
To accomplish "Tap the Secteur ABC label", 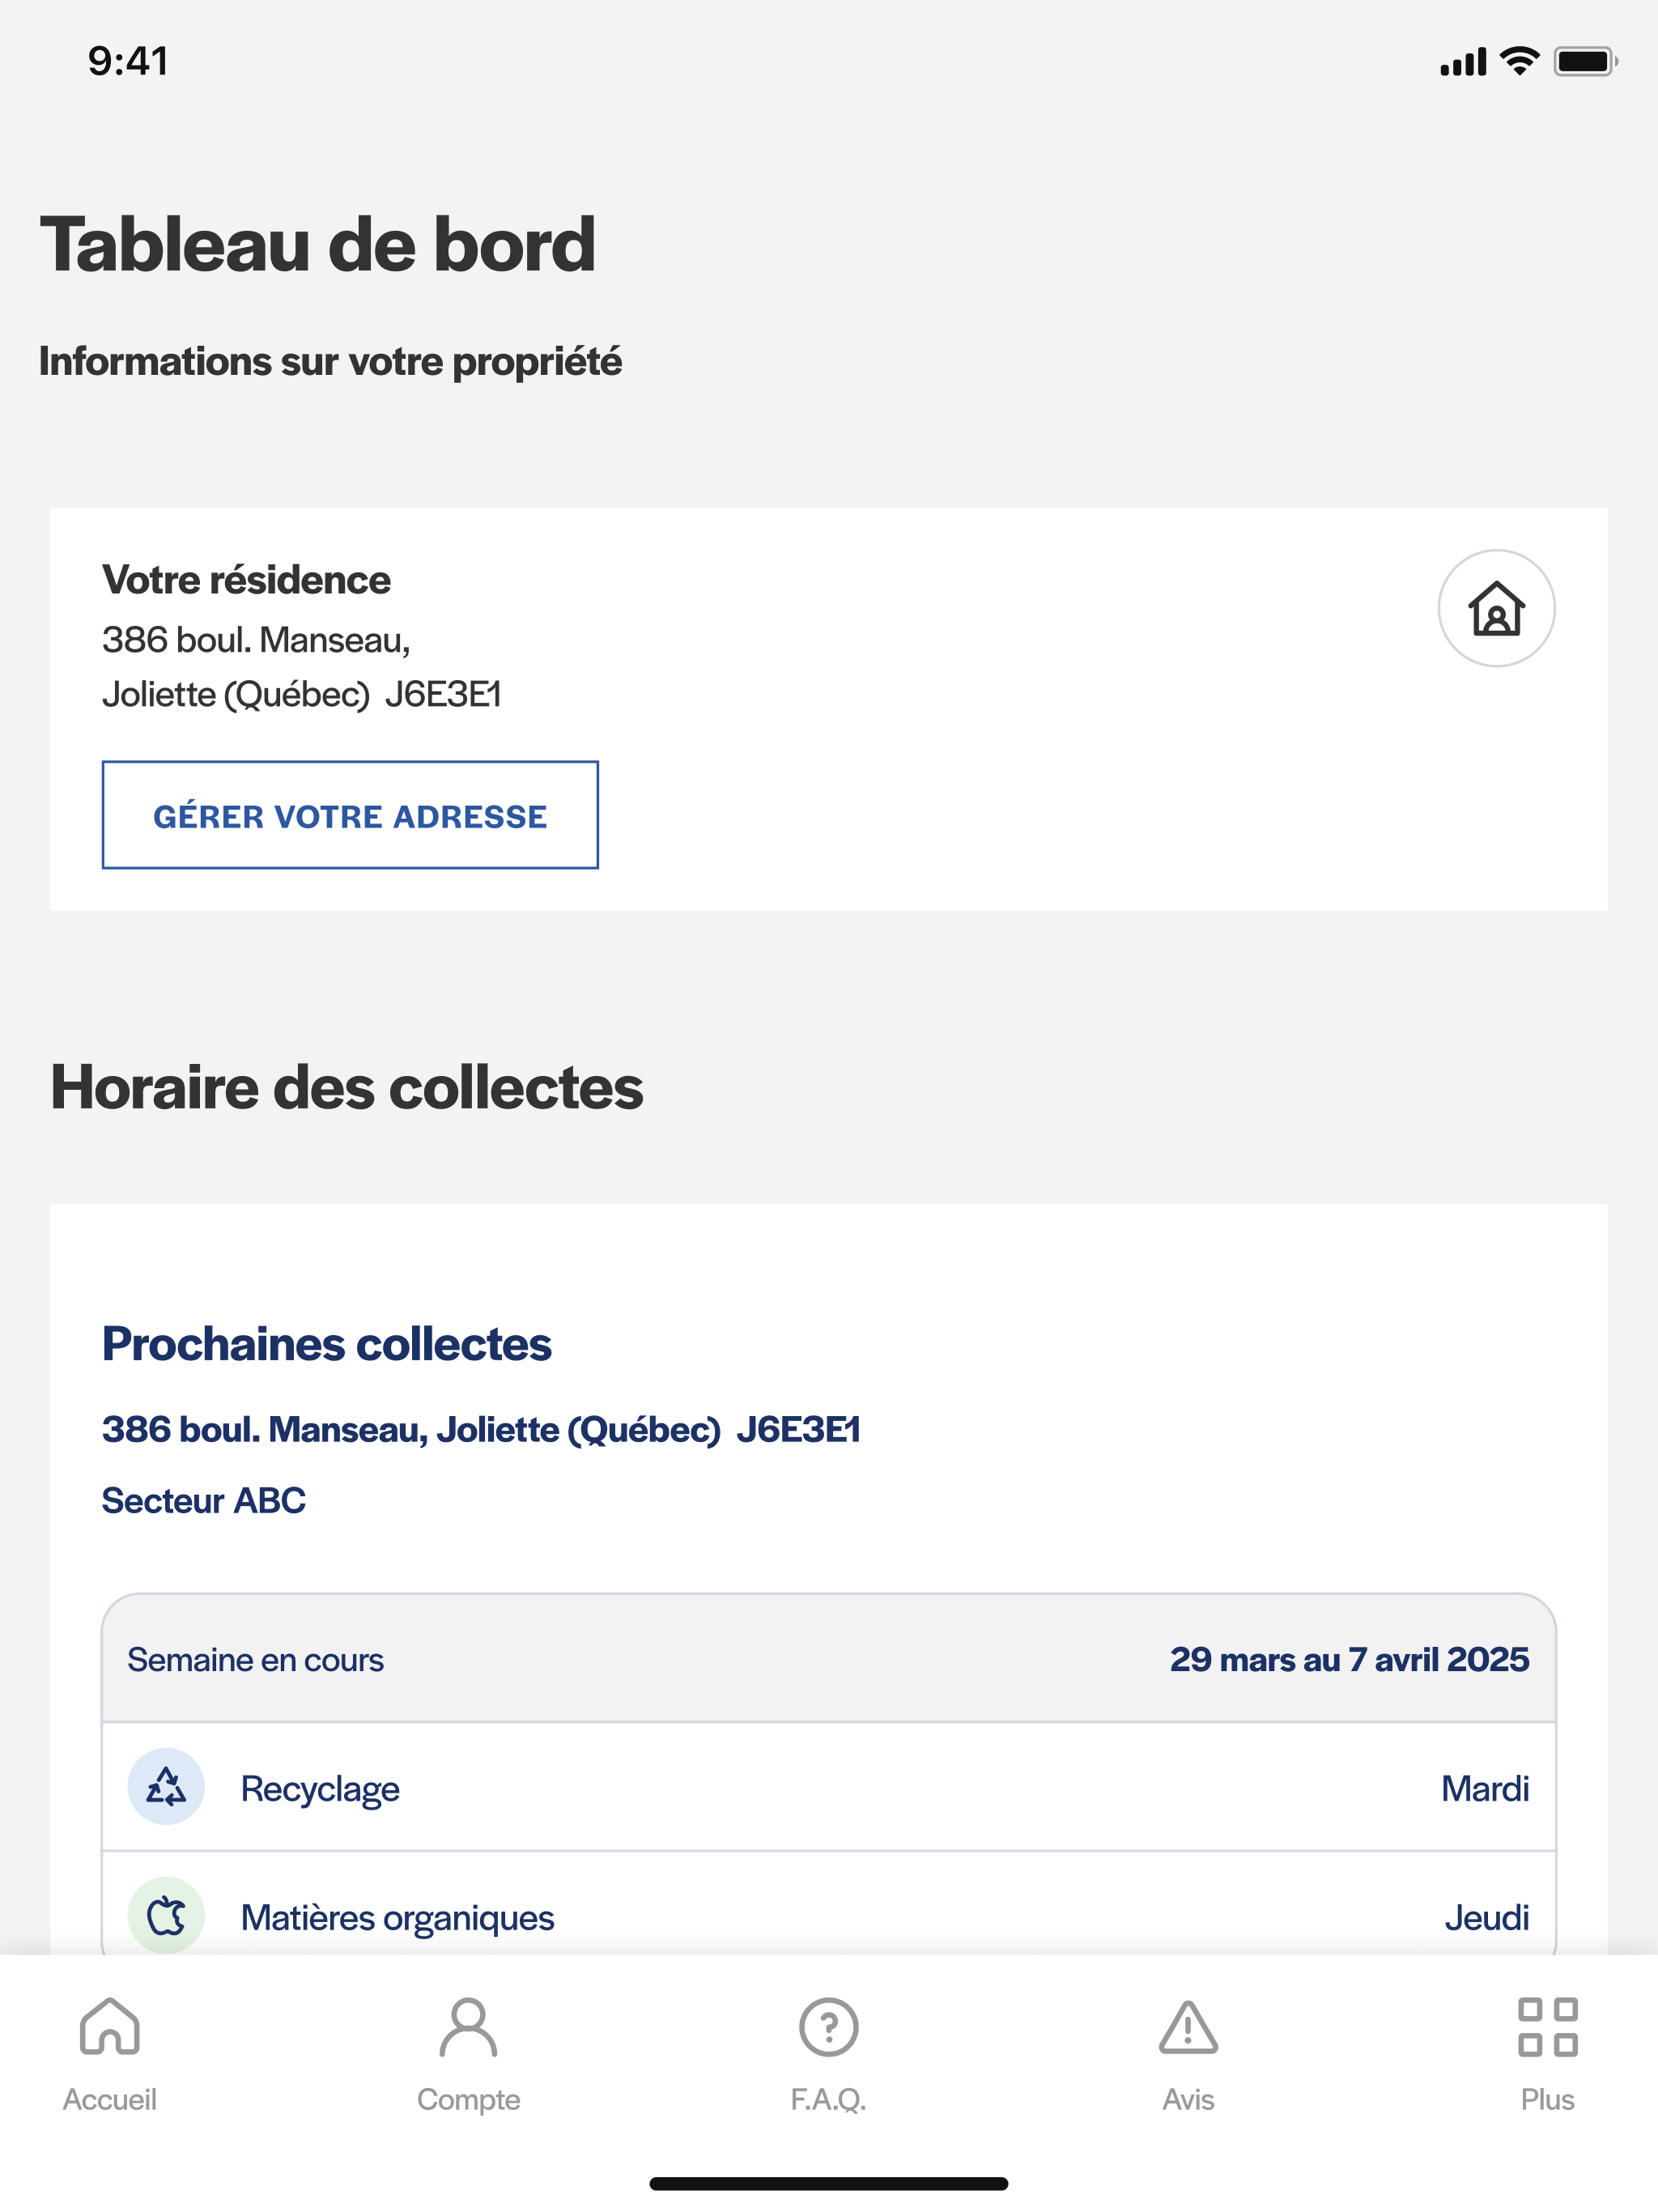I will click(204, 1500).
